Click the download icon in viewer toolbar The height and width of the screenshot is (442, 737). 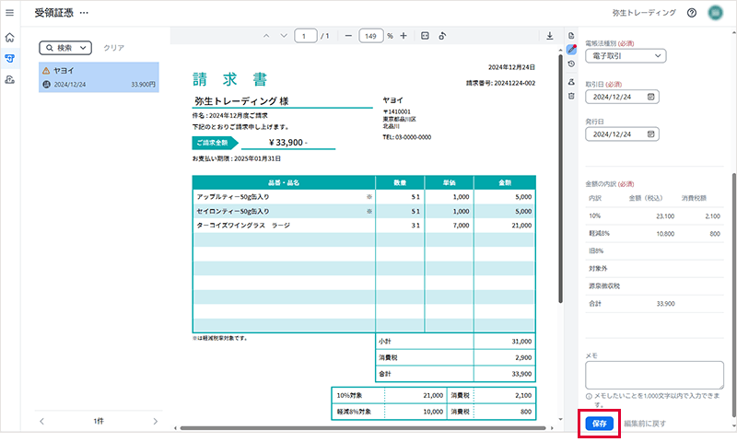[549, 36]
